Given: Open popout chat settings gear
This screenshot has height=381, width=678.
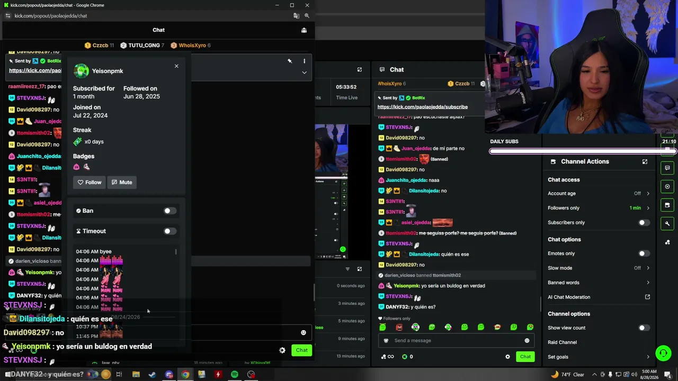Looking at the screenshot, I should pos(282,350).
